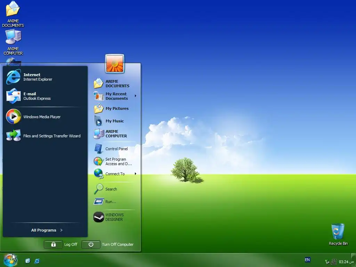
Task: Click the Start orb button
Action: pyautogui.click(x=10, y=260)
